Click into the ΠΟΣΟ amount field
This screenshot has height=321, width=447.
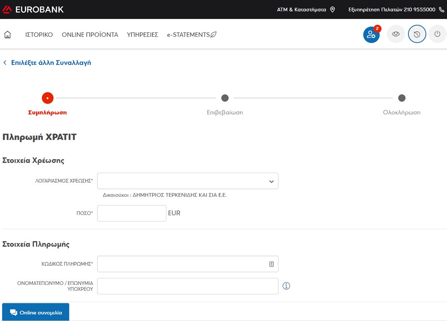pos(132,213)
